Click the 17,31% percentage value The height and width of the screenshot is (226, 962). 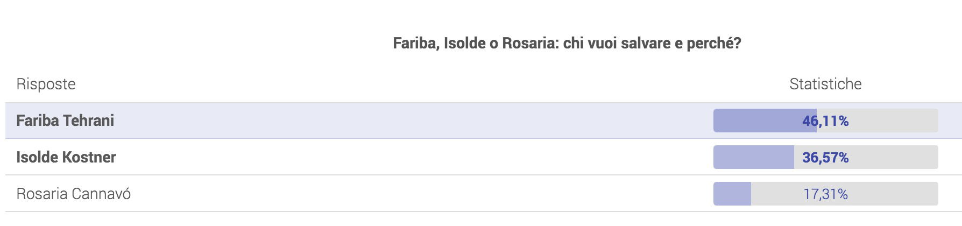coord(825,194)
